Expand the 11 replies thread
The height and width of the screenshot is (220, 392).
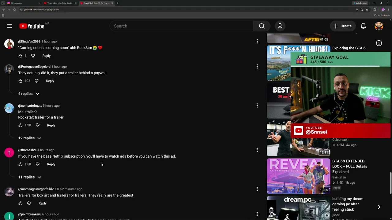(x=30, y=177)
